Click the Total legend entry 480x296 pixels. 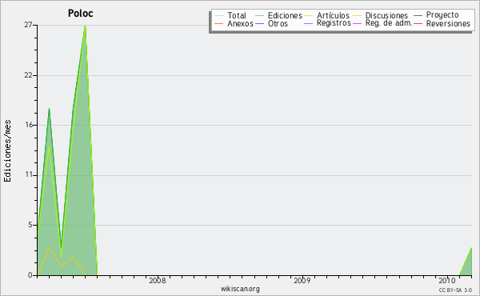click(230, 15)
